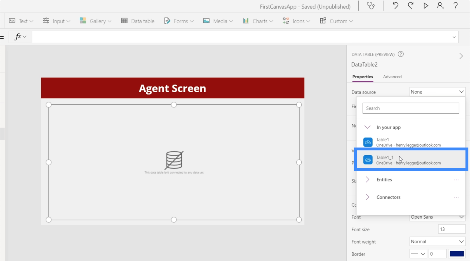Open the Forms menu
The width and height of the screenshot is (470, 261).
point(179,21)
